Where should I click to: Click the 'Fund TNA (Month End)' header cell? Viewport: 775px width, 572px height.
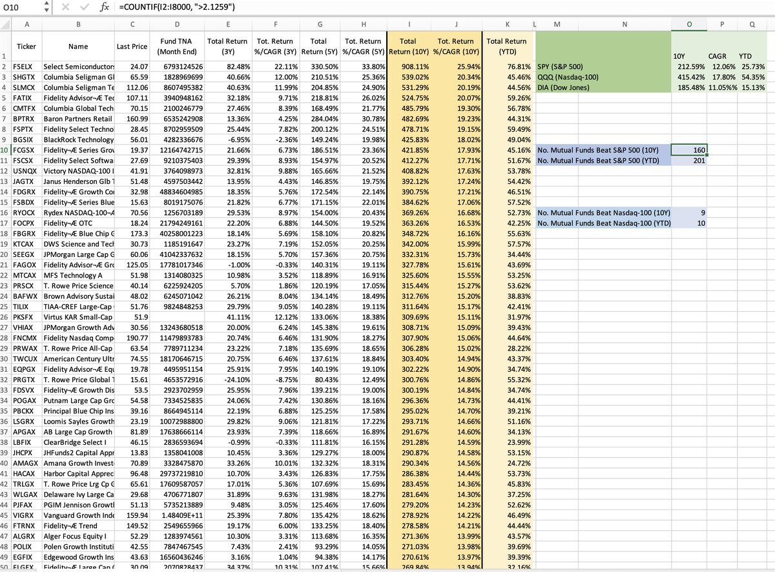click(x=177, y=46)
